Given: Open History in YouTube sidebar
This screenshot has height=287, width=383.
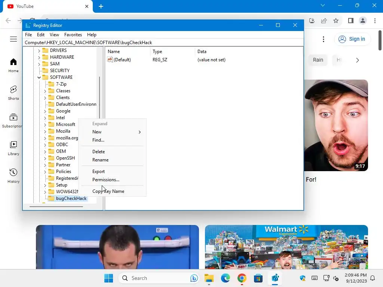Looking at the screenshot, I should coord(13,176).
